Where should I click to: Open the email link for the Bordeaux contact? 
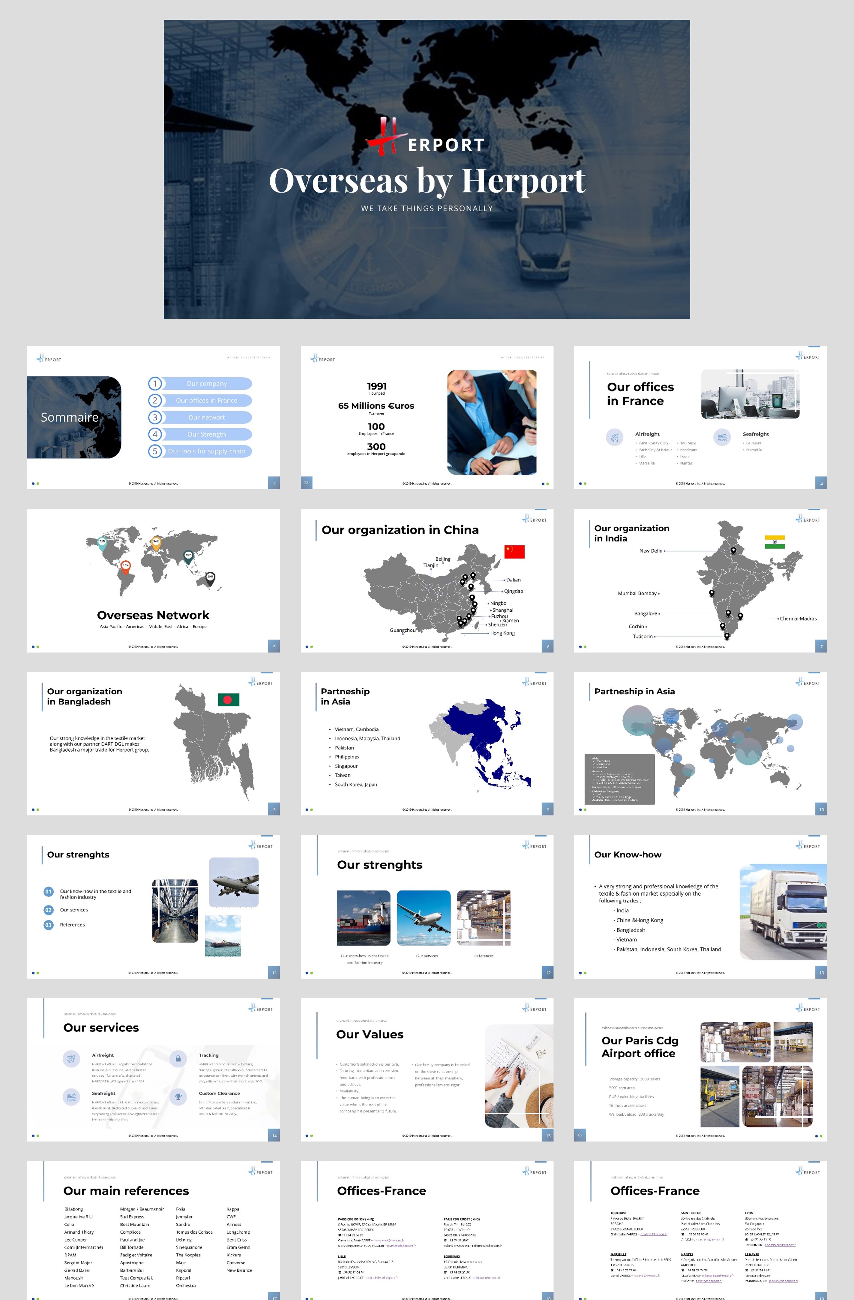click(x=487, y=1278)
